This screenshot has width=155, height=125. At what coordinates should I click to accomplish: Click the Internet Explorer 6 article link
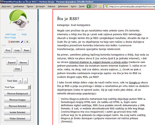[x=98, y=62]
